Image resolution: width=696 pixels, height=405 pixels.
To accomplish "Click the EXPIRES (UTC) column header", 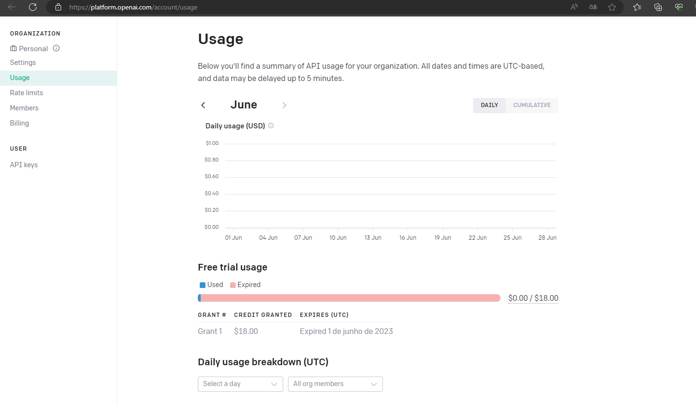I will pos(324,315).
